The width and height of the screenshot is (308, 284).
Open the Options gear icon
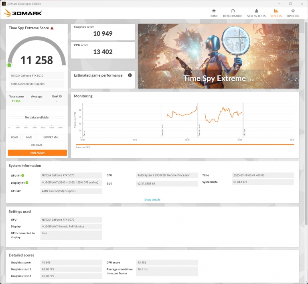click(293, 11)
